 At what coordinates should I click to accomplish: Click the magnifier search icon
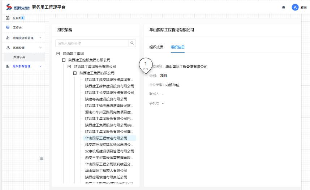[132, 43]
